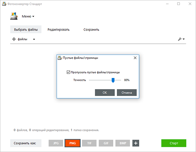Click the Отмена button
Viewport: 196px width, 152px height.
point(127,92)
